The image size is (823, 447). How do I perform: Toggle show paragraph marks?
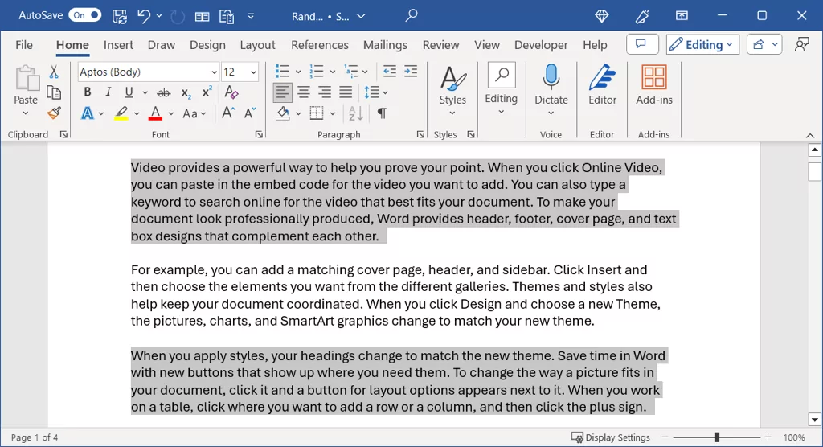click(x=382, y=113)
